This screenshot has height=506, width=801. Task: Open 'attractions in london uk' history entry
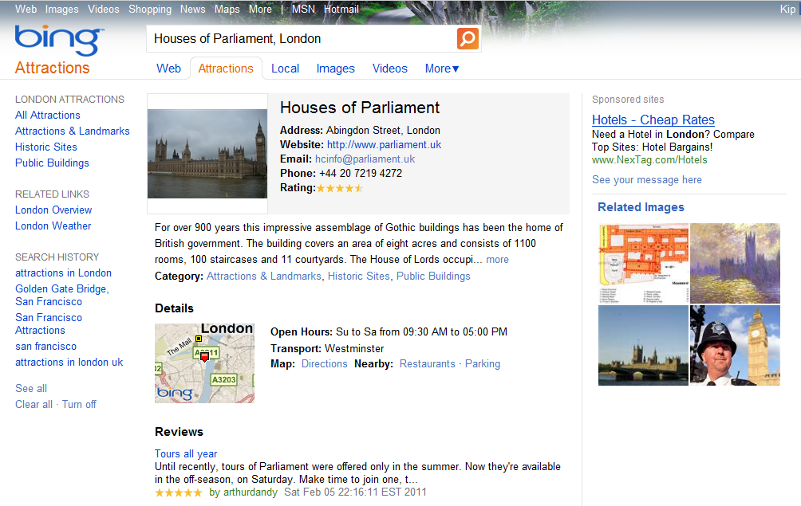point(69,362)
